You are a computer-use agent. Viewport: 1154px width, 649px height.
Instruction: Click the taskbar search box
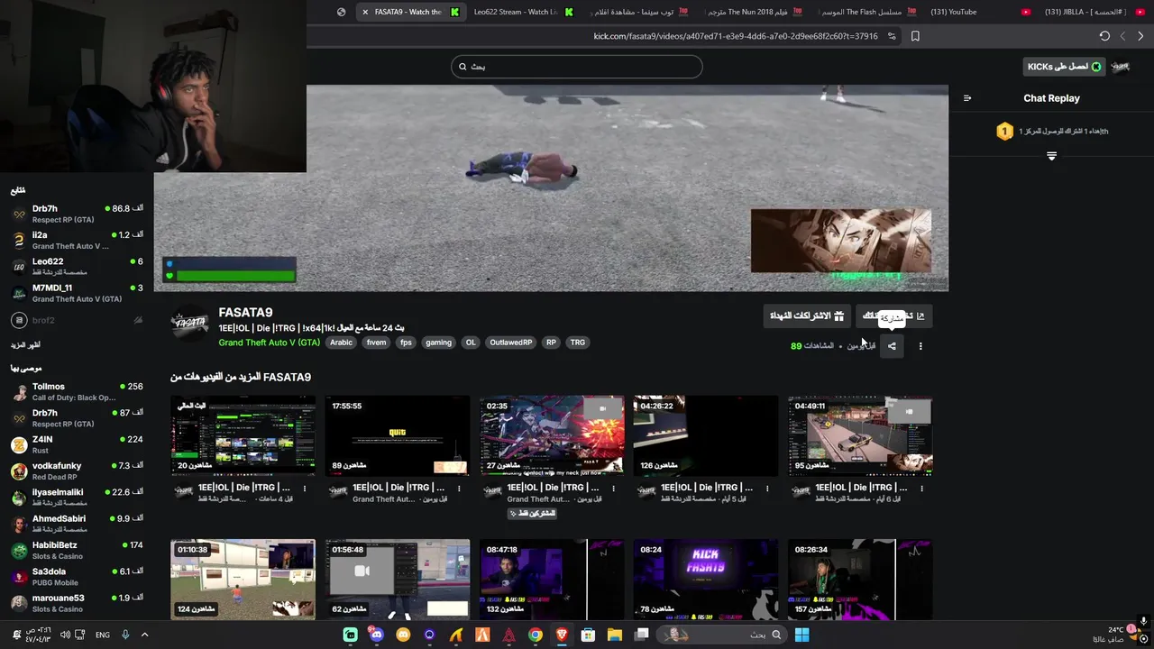tap(723, 635)
